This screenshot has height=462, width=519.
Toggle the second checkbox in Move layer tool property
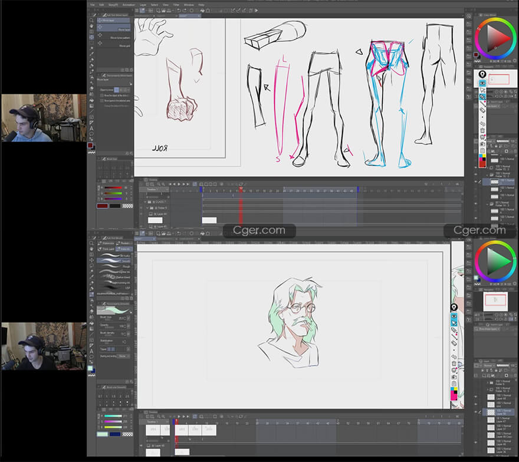coord(101,100)
